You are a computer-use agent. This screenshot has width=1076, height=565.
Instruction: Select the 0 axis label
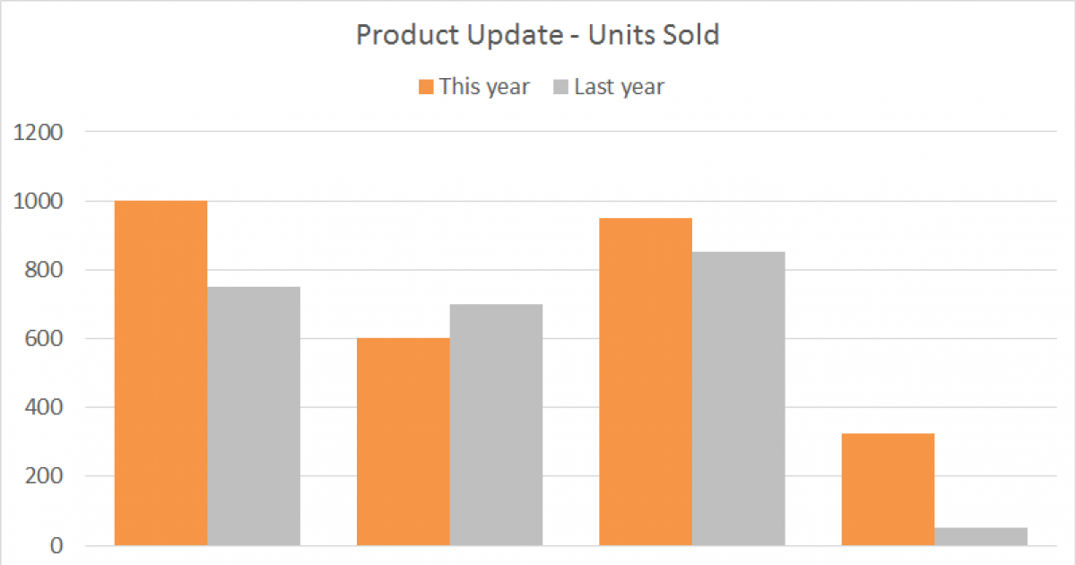tap(56, 545)
